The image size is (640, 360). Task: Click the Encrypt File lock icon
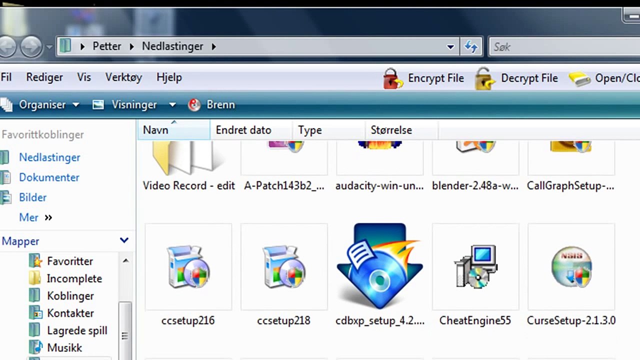click(x=393, y=78)
